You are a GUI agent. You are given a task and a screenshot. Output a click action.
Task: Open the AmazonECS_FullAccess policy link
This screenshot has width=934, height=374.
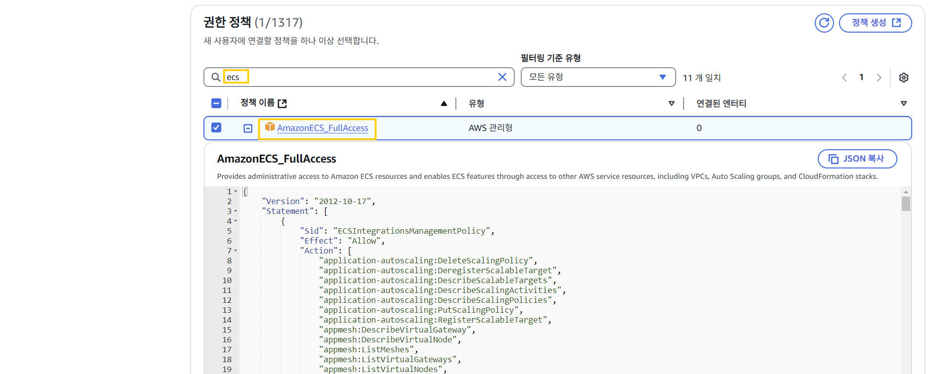point(323,128)
